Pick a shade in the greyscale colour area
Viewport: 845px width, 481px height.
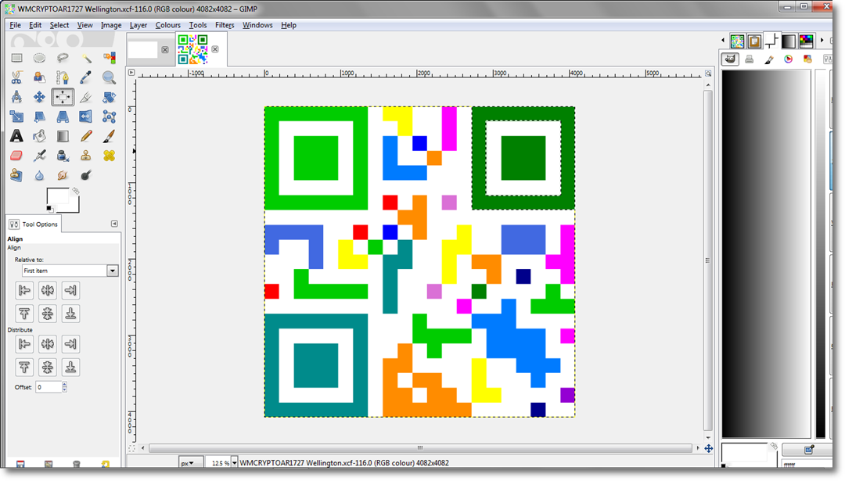(x=766, y=253)
